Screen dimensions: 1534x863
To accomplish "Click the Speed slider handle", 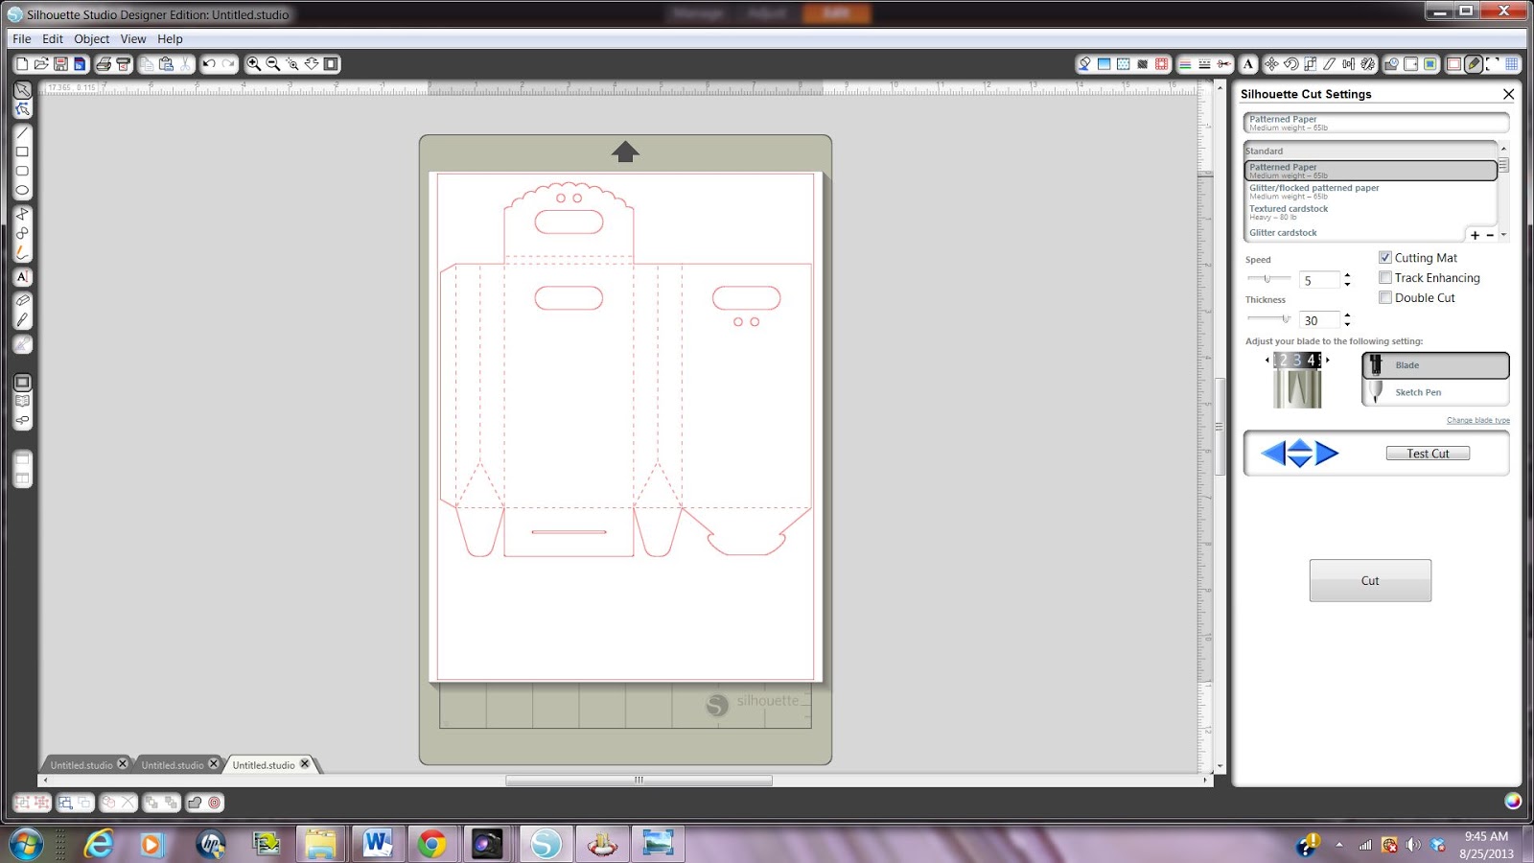I will click(1267, 278).
